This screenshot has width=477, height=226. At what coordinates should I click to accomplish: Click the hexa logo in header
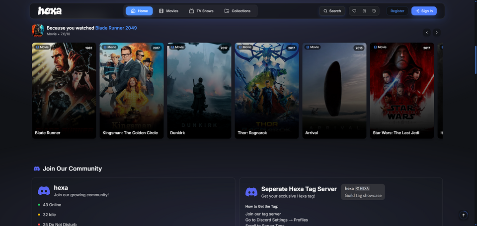click(x=50, y=11)
